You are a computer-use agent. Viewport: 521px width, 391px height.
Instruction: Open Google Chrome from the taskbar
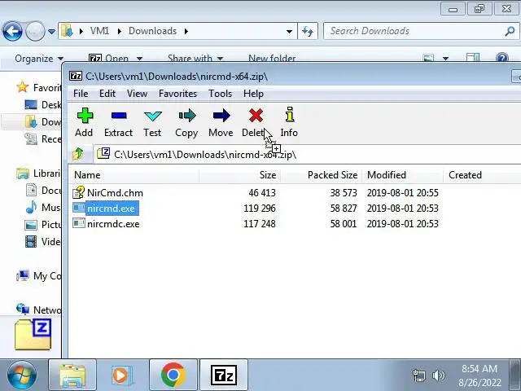tap(173, 375)
